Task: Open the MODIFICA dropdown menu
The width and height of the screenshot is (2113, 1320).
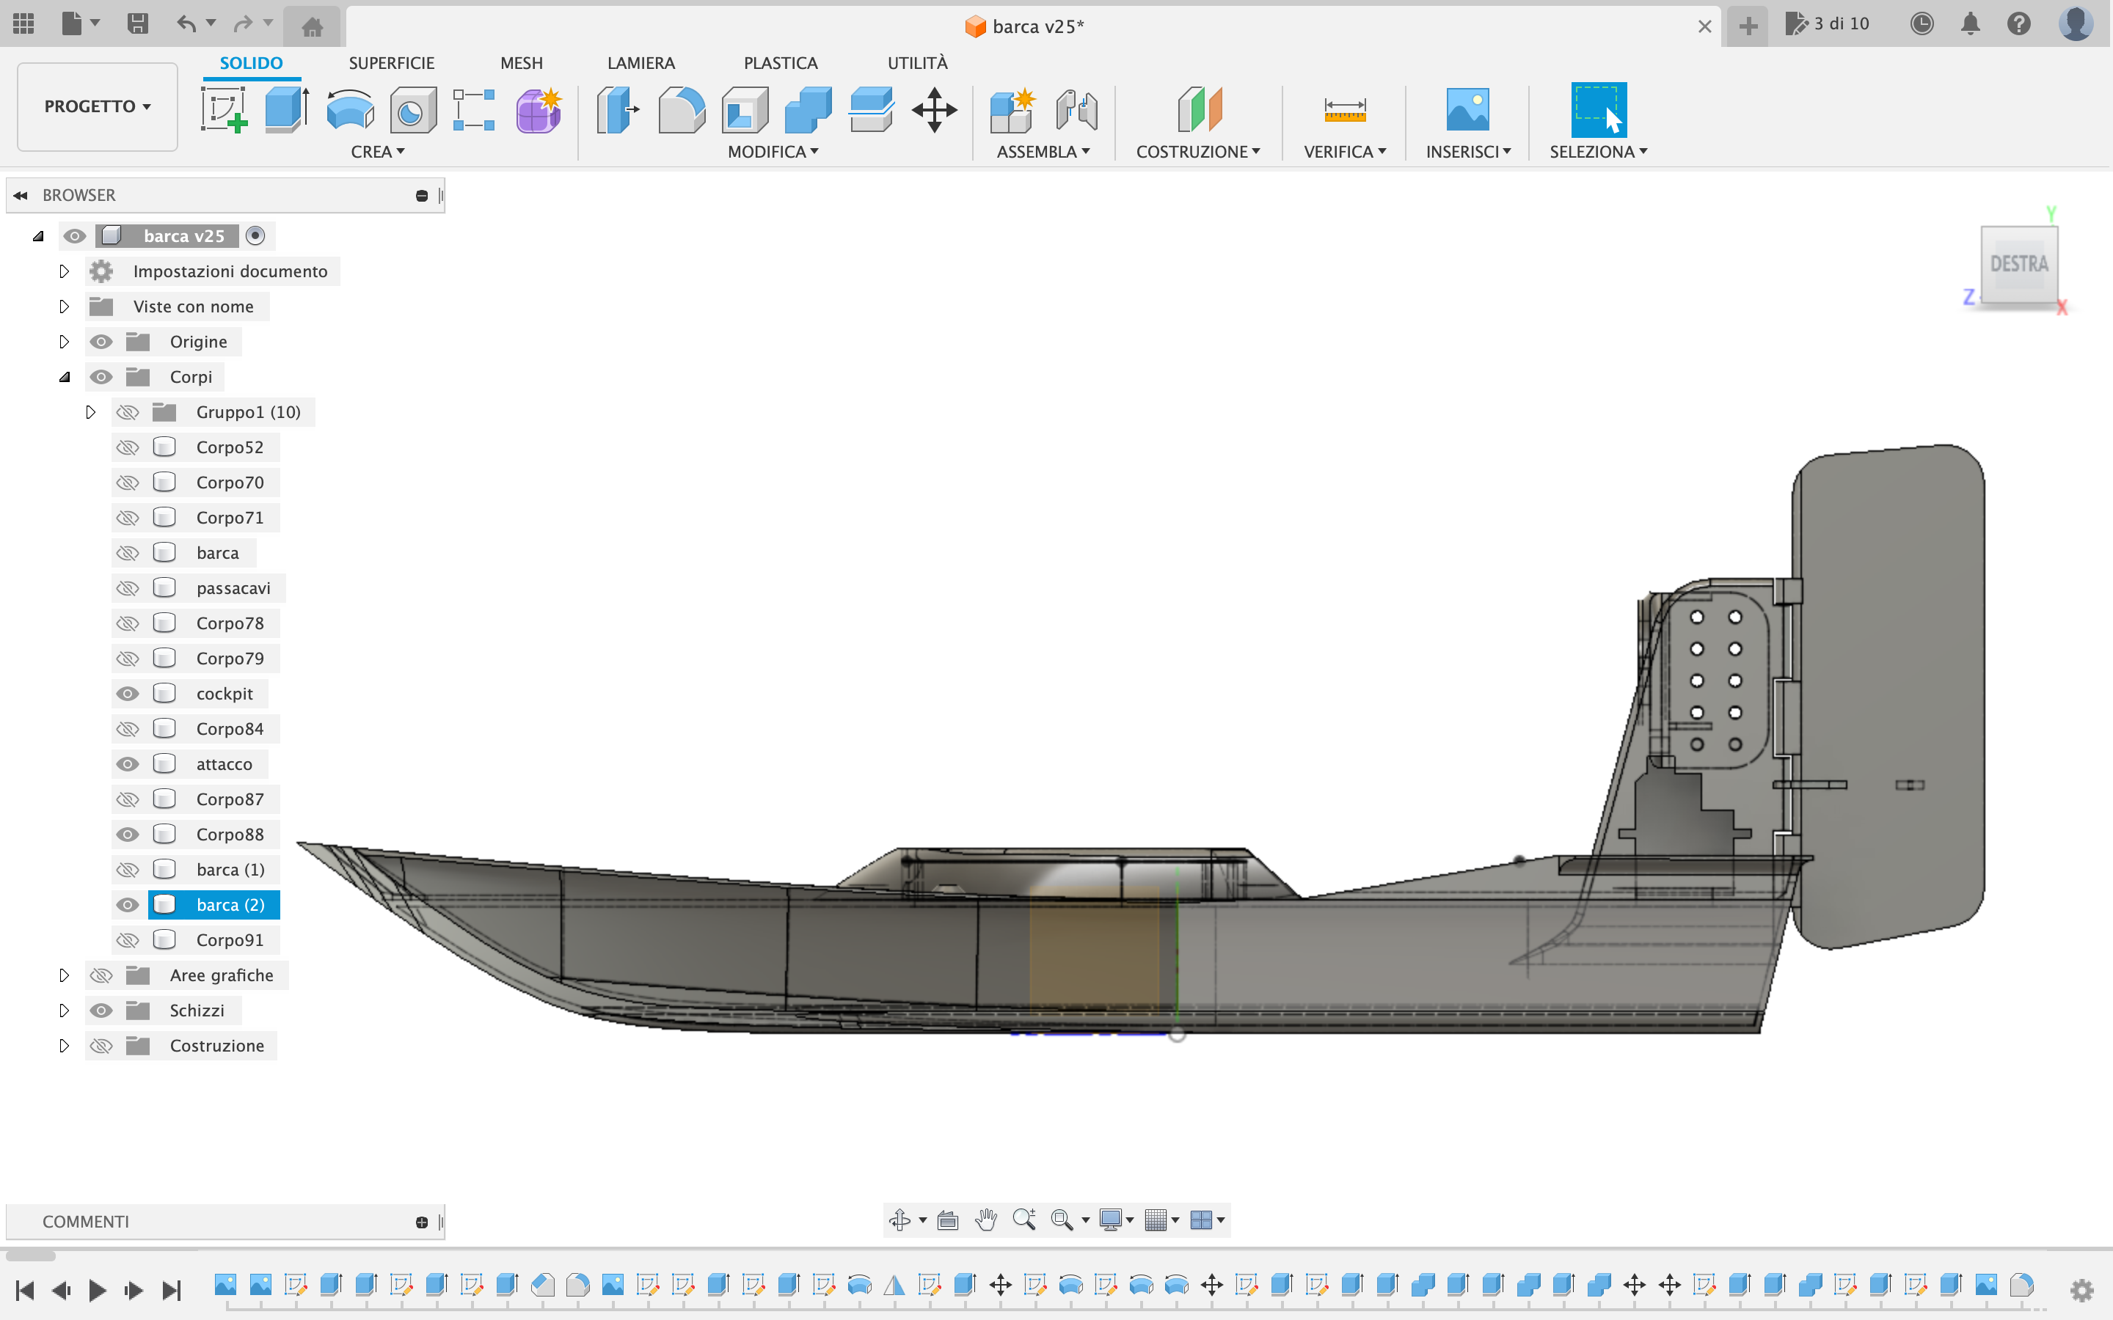Action: pos(773,152)
